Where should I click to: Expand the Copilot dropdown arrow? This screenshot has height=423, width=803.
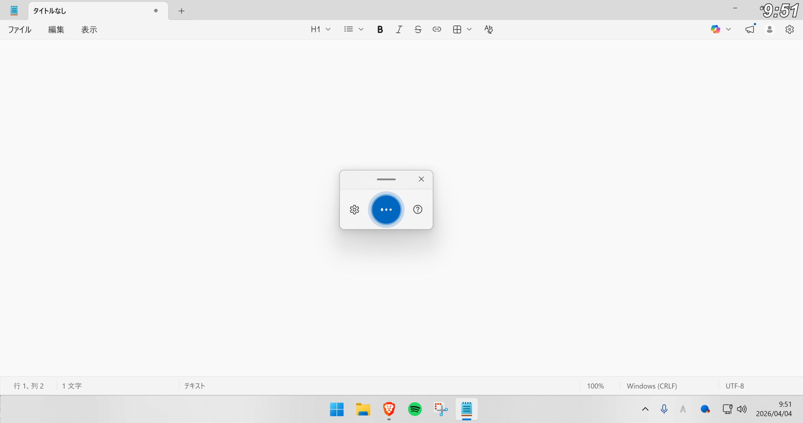[x=728, y=29]
